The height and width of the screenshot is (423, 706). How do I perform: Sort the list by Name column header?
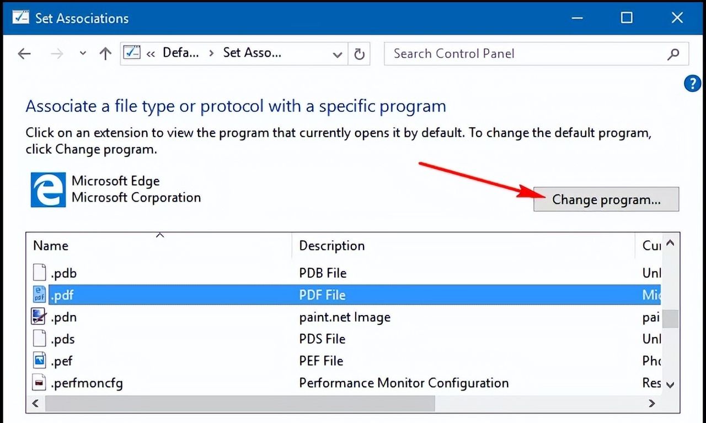click(51, 246)
